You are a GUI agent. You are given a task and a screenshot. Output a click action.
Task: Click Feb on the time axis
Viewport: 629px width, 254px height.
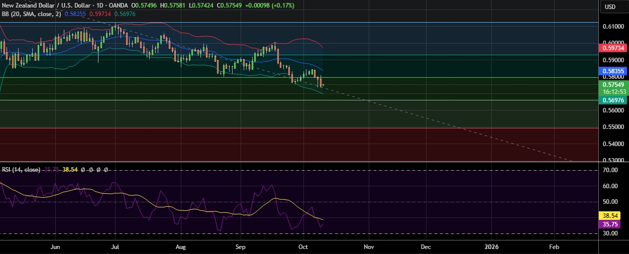coord(554,247)
